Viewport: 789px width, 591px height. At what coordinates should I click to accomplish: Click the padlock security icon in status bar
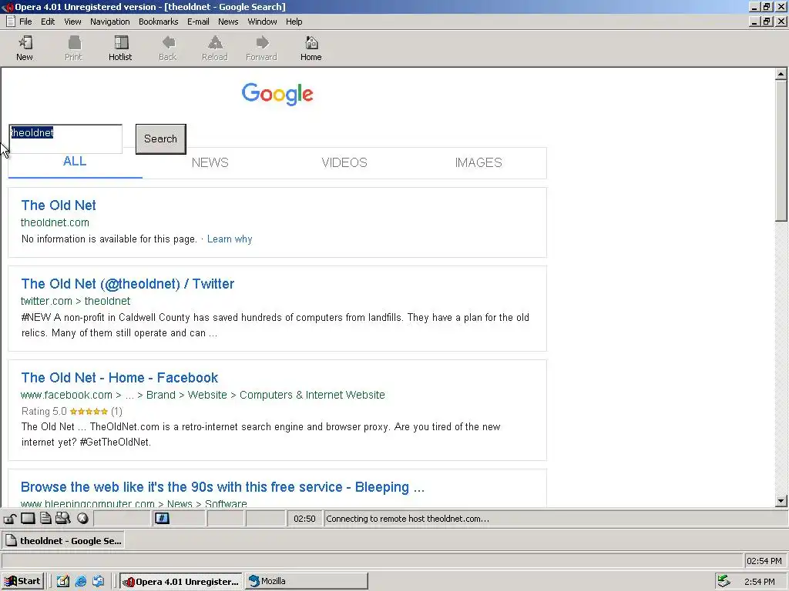click(x=10, y=519)
